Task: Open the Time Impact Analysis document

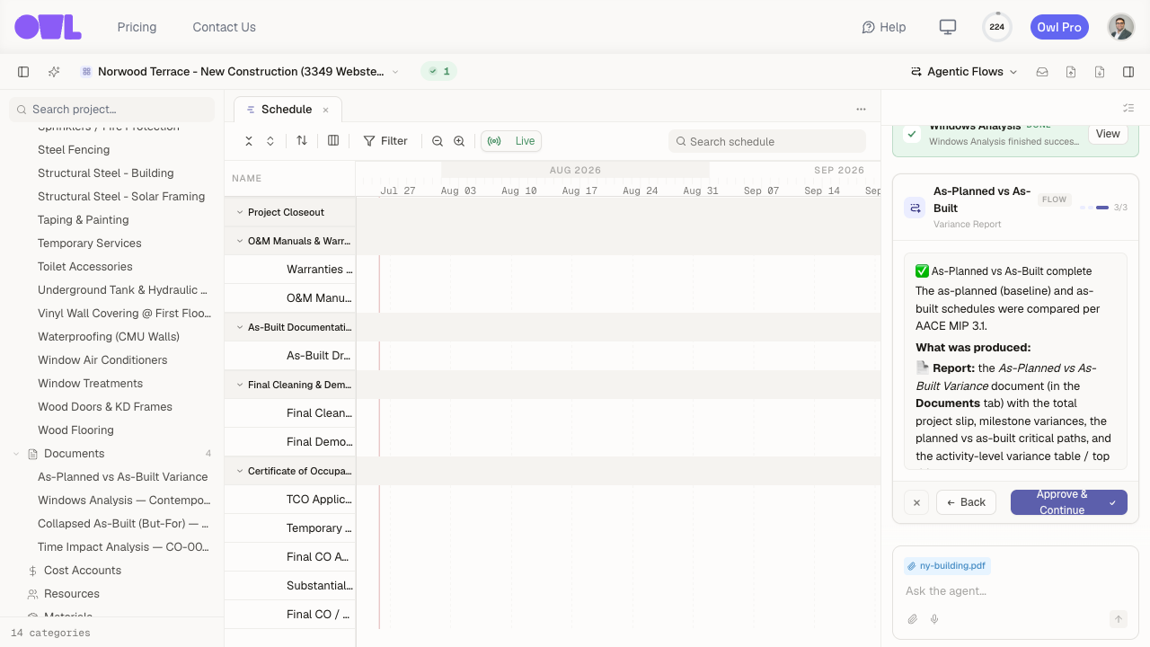Action: click(123, 547)
